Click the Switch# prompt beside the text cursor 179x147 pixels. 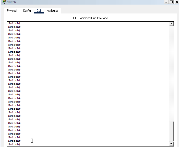(14, 141)
